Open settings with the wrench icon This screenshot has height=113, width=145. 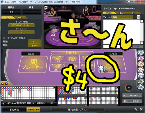(x=136, y=109)
